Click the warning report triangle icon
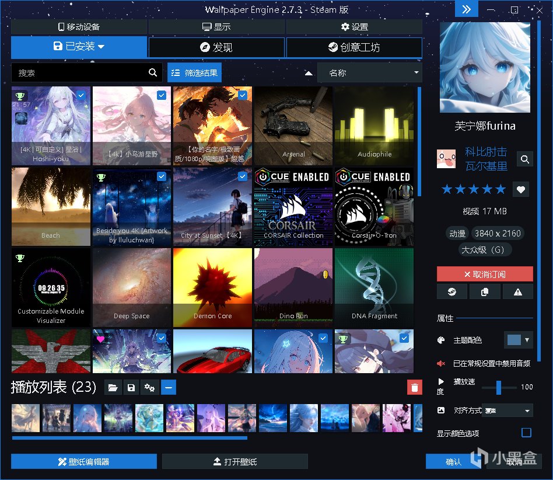The width and height of the screenshot is (553, 480). [x=518, y=291]
